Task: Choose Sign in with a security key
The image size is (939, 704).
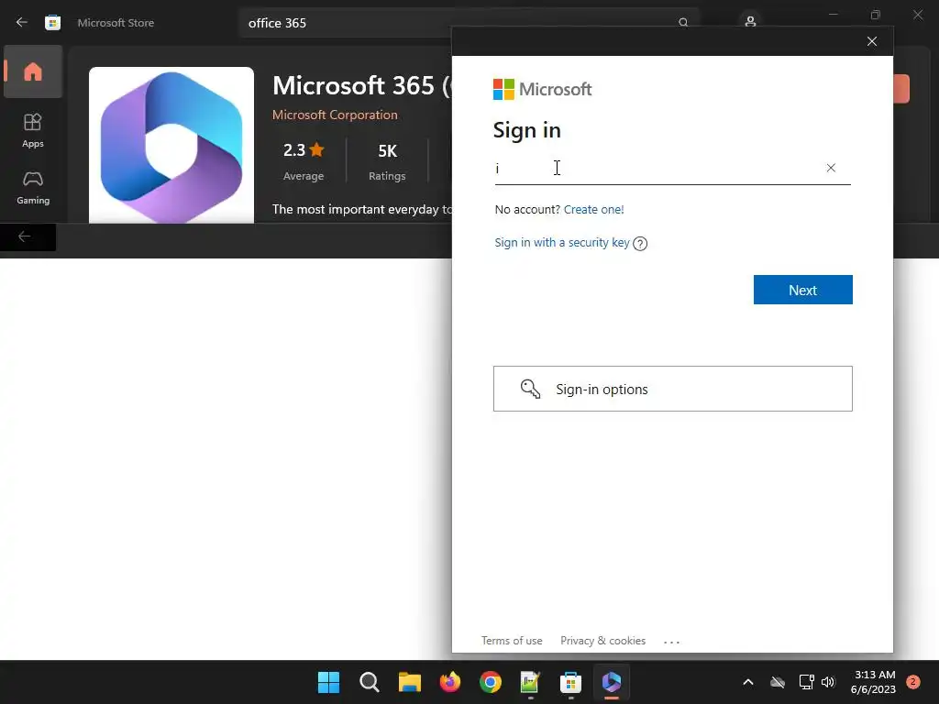Action: tap(562, 242)
